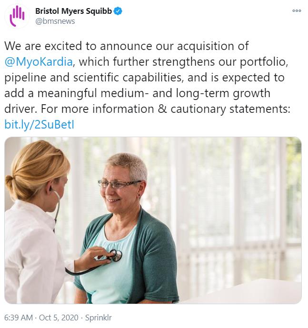Open the Bristol Myers Squibb display name

(73, 11)
